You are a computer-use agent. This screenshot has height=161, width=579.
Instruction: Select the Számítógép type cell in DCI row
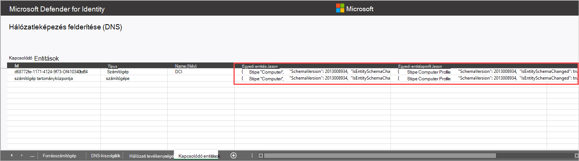[x=134, y=72]
